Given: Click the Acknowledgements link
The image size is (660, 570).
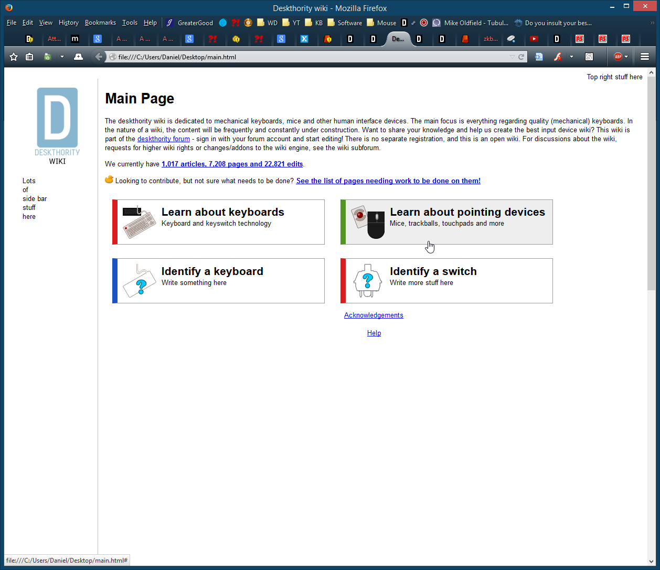Looking at the screenshot, I should pyautogui.click(x=374, y=315).
